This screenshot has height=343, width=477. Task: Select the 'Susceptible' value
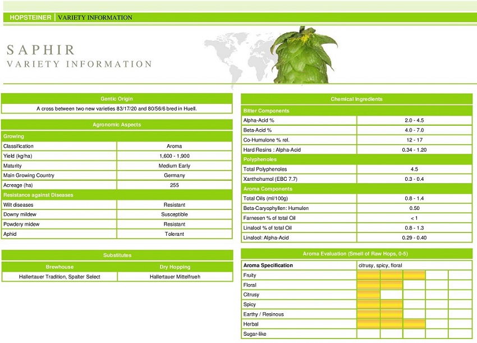click(x=175, y=214)
